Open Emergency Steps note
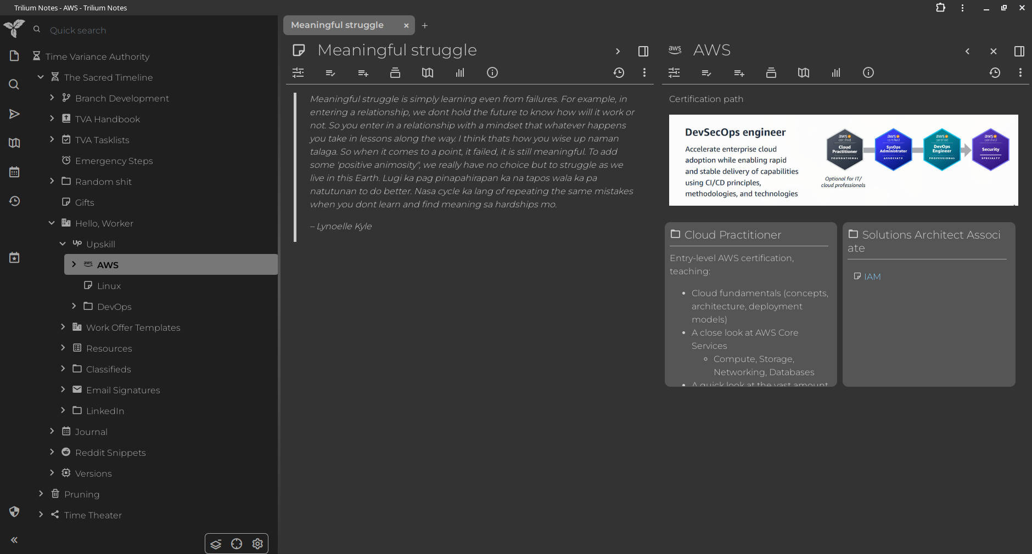Screen dimensions: 1032x554 click(114, 161)
